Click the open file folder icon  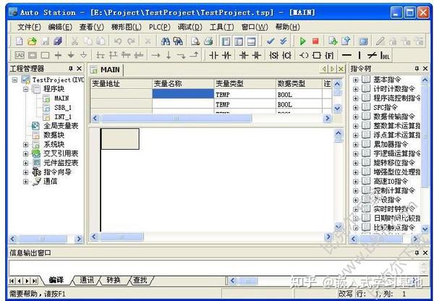tap(32, 41)
